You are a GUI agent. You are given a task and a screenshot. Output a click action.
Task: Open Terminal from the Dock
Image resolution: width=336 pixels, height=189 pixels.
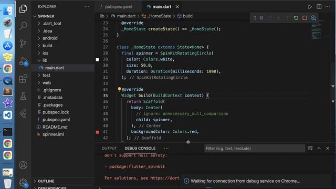click(x=7, y=132)
